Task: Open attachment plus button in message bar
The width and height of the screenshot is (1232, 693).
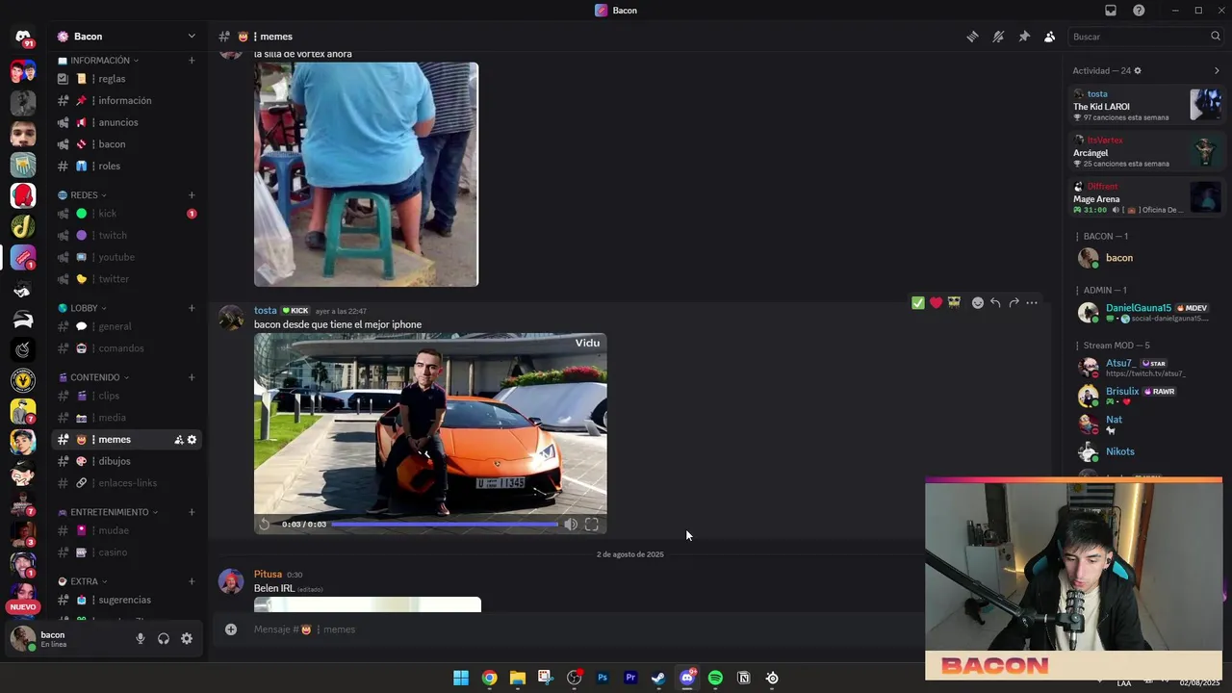Action: point(231,629)
